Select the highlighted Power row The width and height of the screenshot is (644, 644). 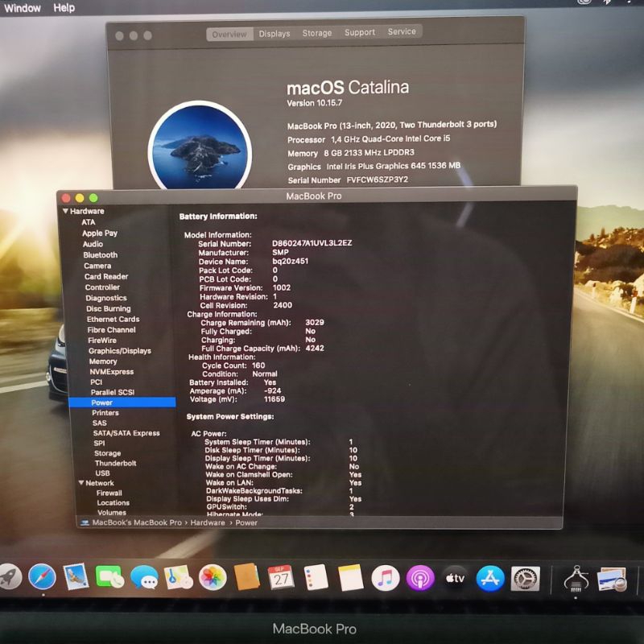point(122,402)
